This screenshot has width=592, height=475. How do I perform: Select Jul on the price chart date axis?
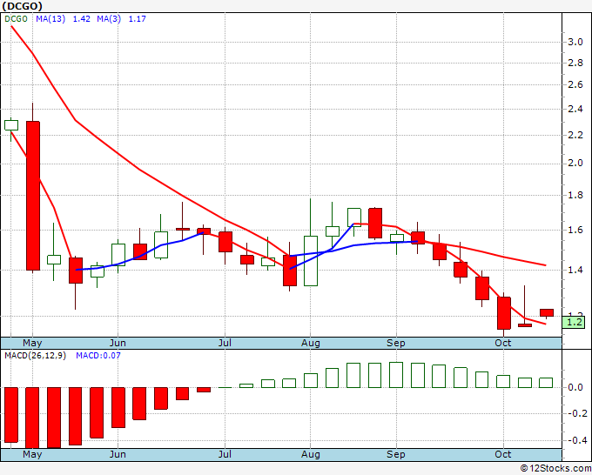pos(225,343)
